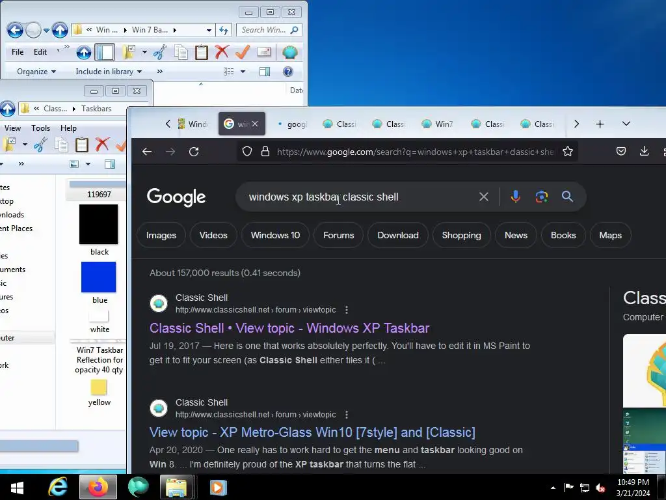The width and height of the screenshot is (666, 500).
Task: Open Classic Shell Windows XP Taskbar result link
Action: (289, 328)
